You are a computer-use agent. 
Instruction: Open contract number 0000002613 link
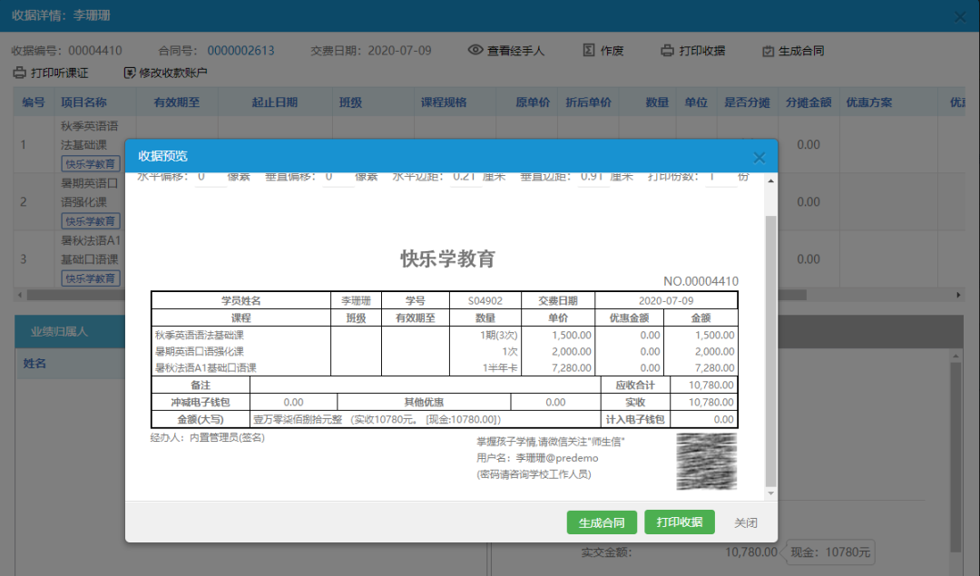click(x=240, y=51)
